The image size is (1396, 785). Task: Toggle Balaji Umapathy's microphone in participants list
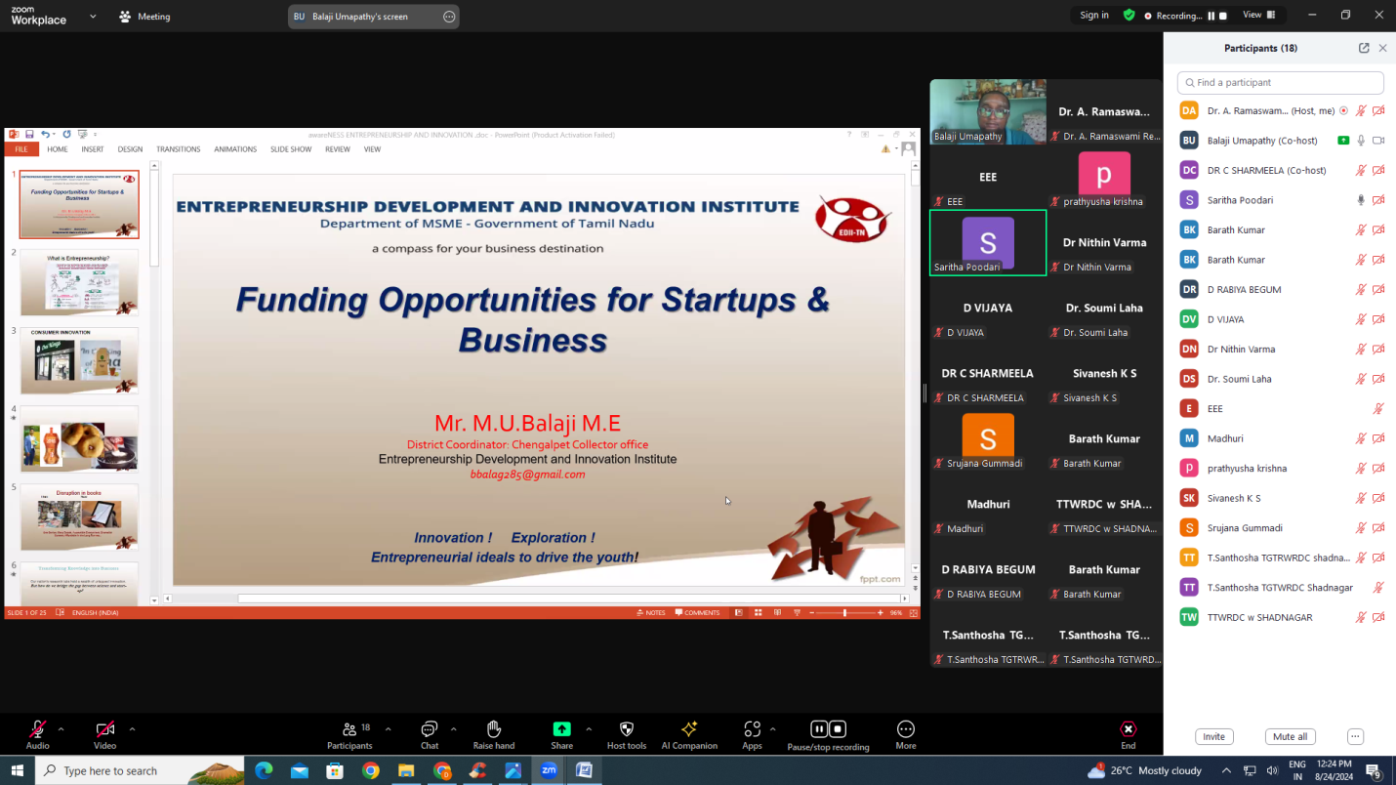click(1361, 141)
